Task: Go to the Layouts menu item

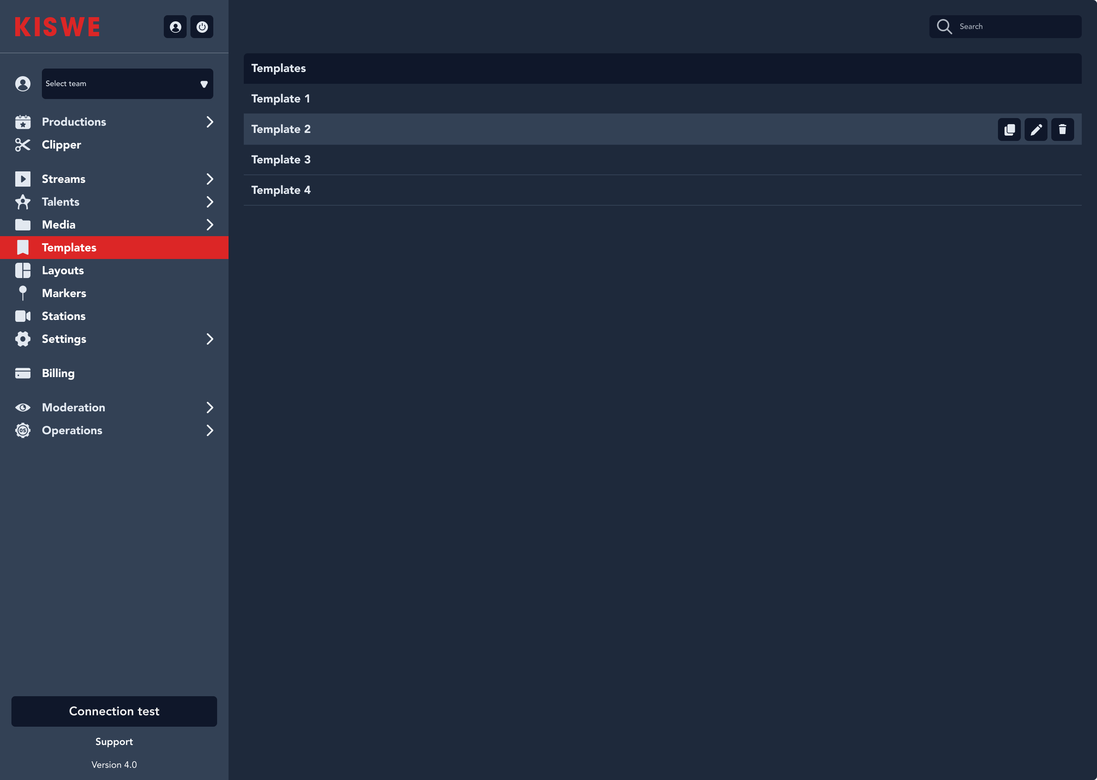Action: coord(63,270)
